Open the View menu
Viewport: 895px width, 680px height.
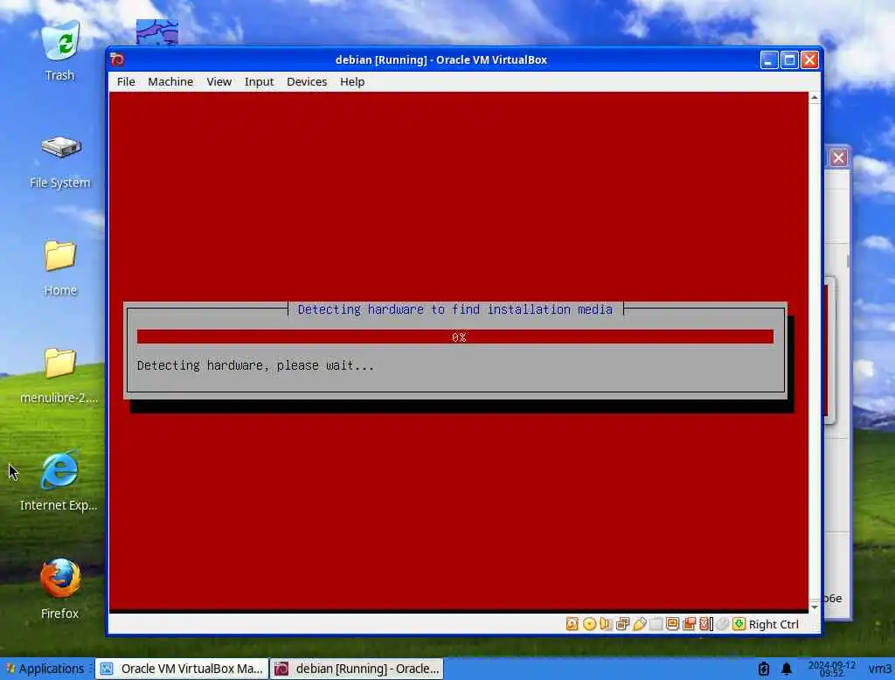pos(219,81)
